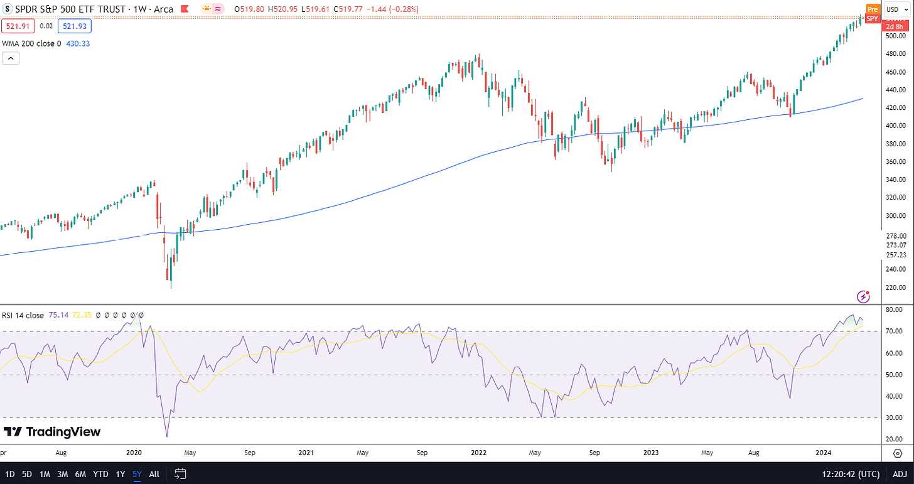Screen dimensions: 914x484
Task: Click the 12:20:42 (UTC) timezone clock
Action: 849,474
